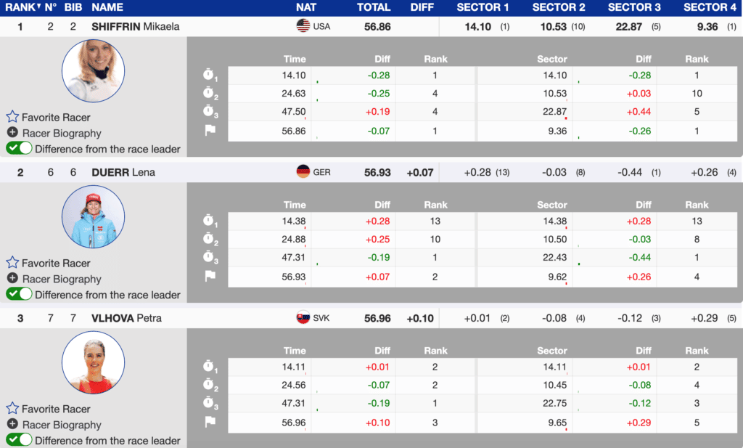Open the VLHOVA Petra name link
743x448 pixels.
[126, 318]
